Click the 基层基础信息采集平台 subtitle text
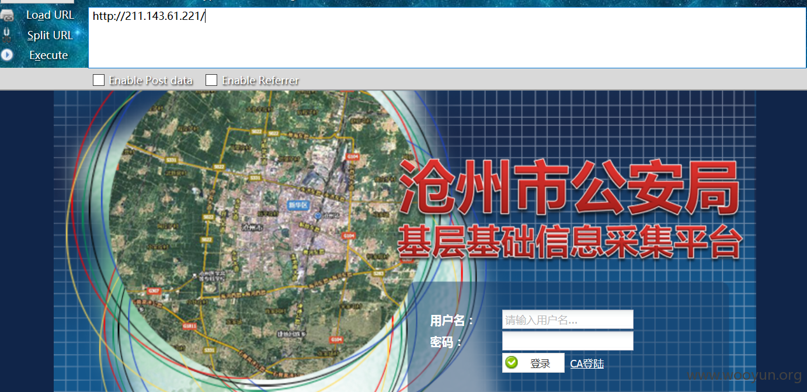The width and height of the screenshot is (807, 392). pos(569,241)
